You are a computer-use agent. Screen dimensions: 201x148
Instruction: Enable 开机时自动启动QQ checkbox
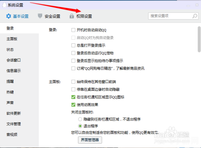coord(73,30)
